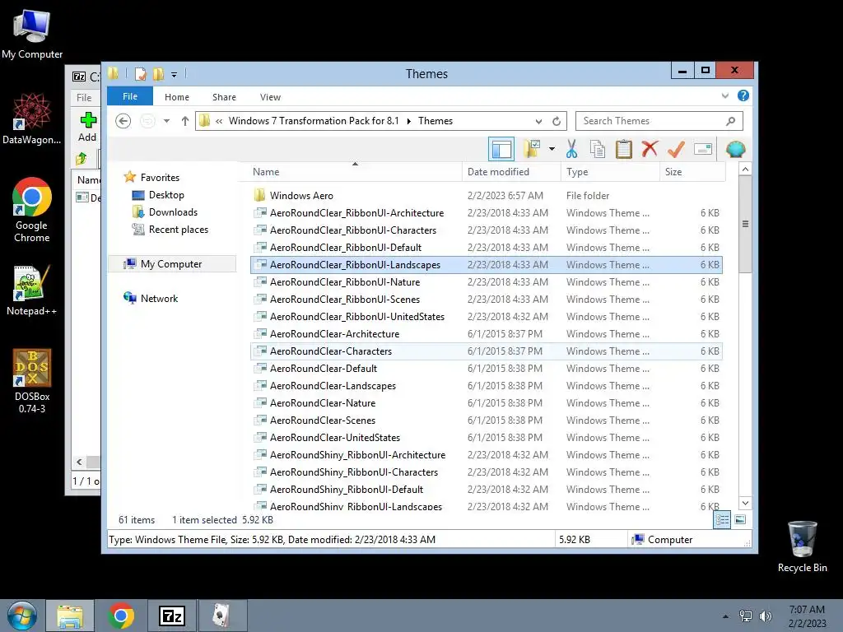This screenshot has width=843, height=632.
Task: Open File menu in 7-Zip window
Action: click(x=84, y=98)
